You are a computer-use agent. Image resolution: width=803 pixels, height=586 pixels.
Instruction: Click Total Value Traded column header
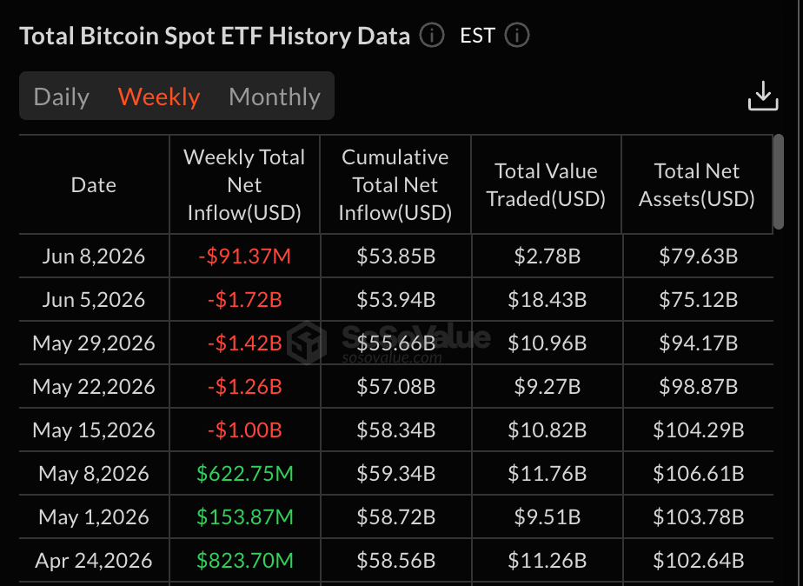546,184
